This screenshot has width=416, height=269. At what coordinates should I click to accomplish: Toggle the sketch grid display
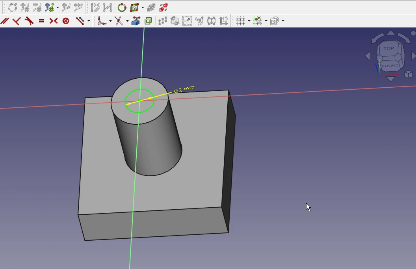pos(240,21)
